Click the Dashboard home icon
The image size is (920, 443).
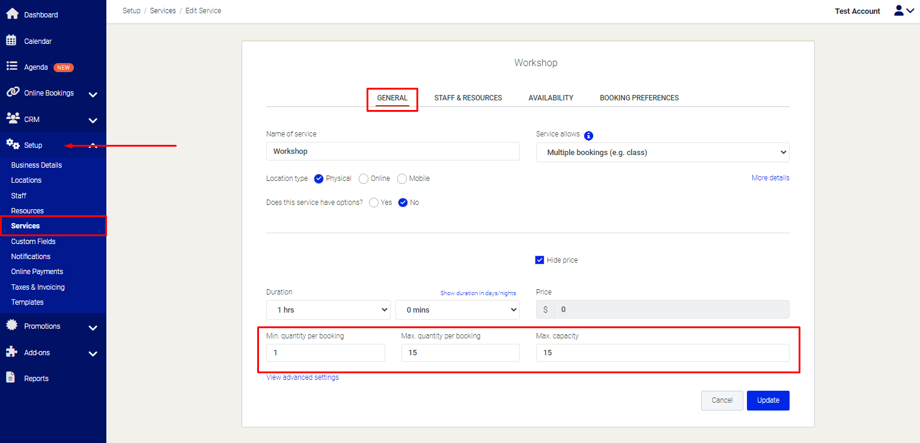point(12,13)
